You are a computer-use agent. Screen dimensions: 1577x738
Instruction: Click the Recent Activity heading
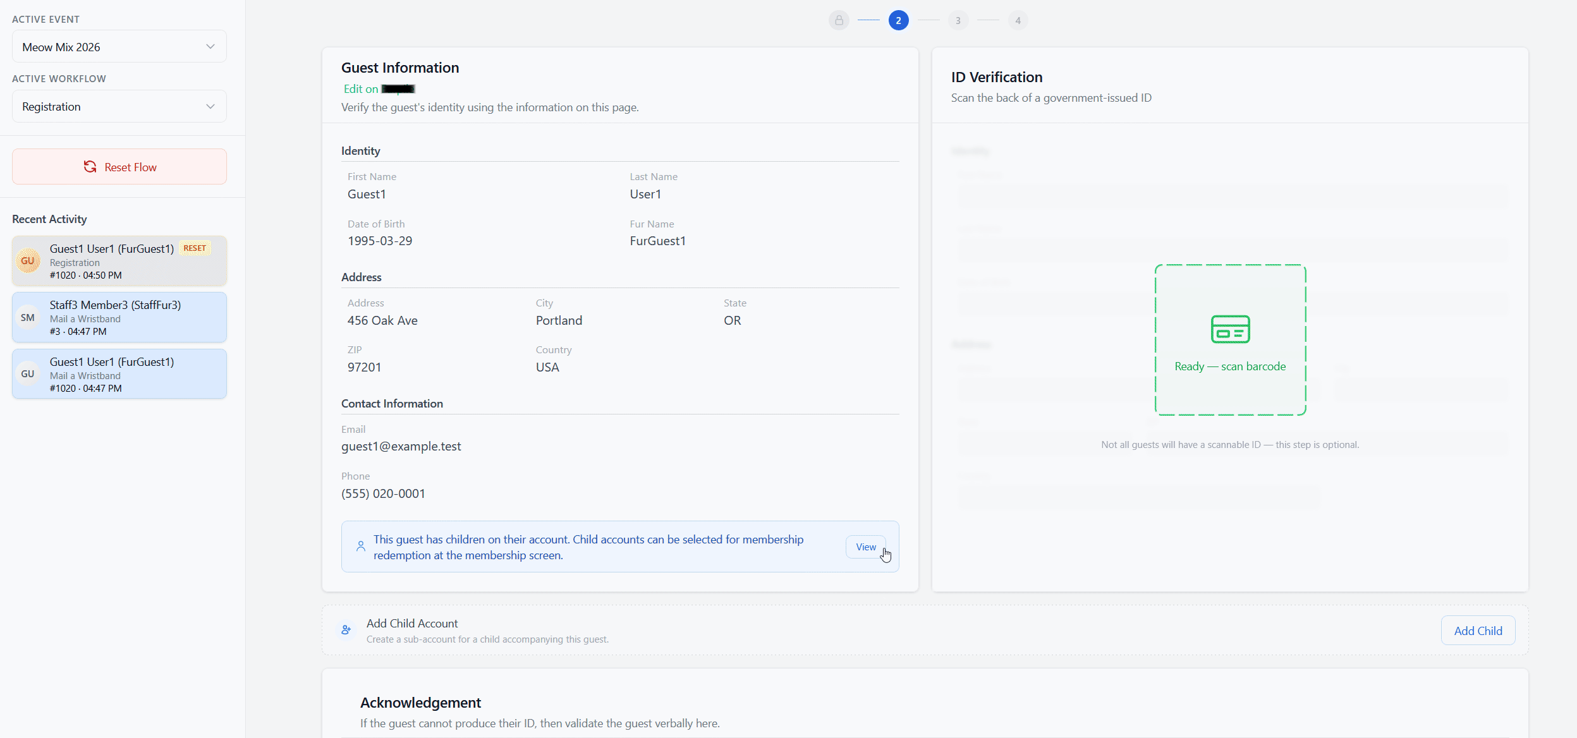pyautogui.click(x=49, y=219)
